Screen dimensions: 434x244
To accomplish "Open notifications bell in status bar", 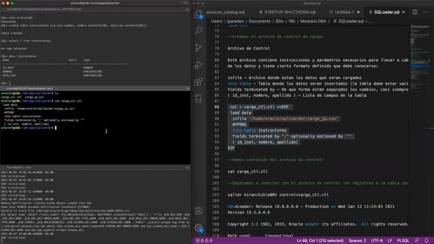I will click(427, 241).
